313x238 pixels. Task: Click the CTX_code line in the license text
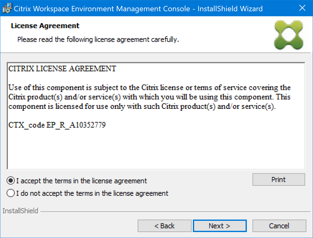(x=57, y=125)
